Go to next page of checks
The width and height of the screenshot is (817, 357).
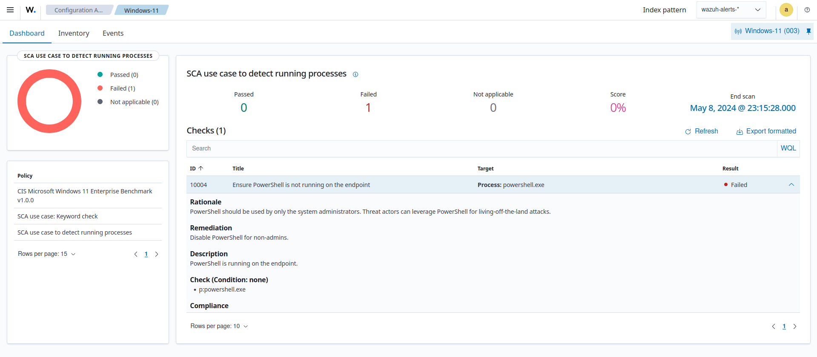(794, 326)
